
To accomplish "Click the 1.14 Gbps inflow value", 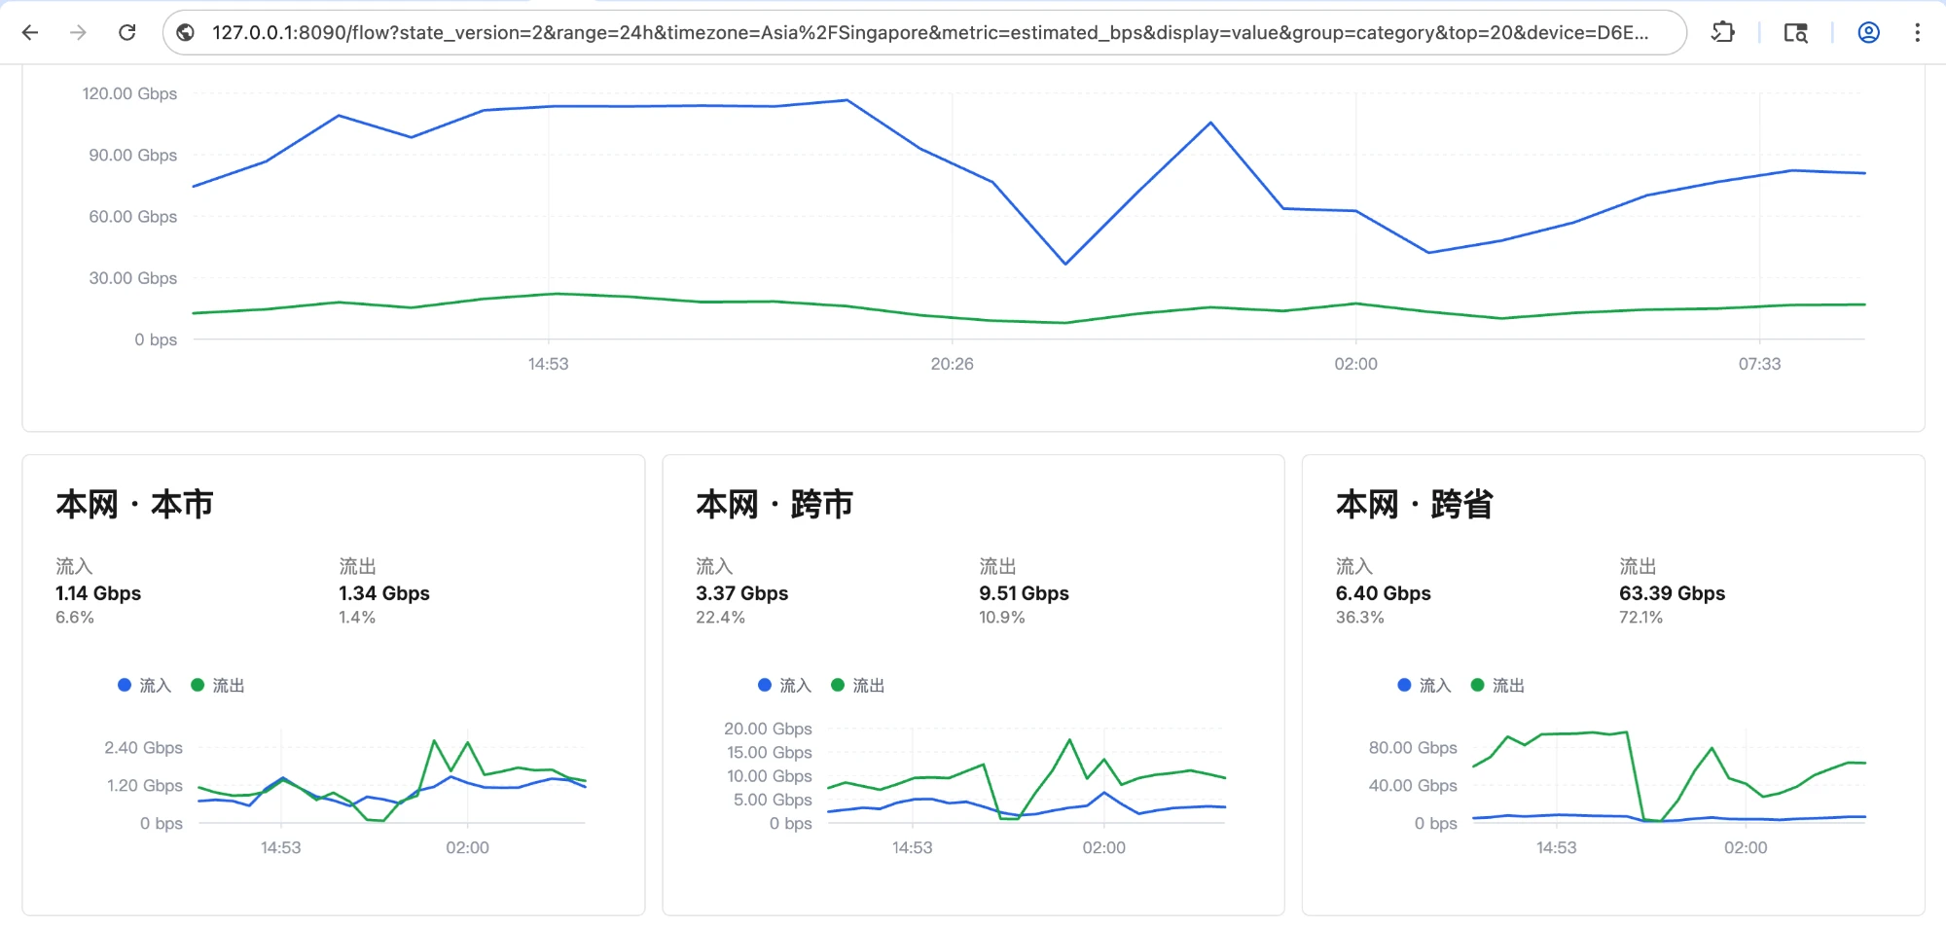I will [98, 593].
